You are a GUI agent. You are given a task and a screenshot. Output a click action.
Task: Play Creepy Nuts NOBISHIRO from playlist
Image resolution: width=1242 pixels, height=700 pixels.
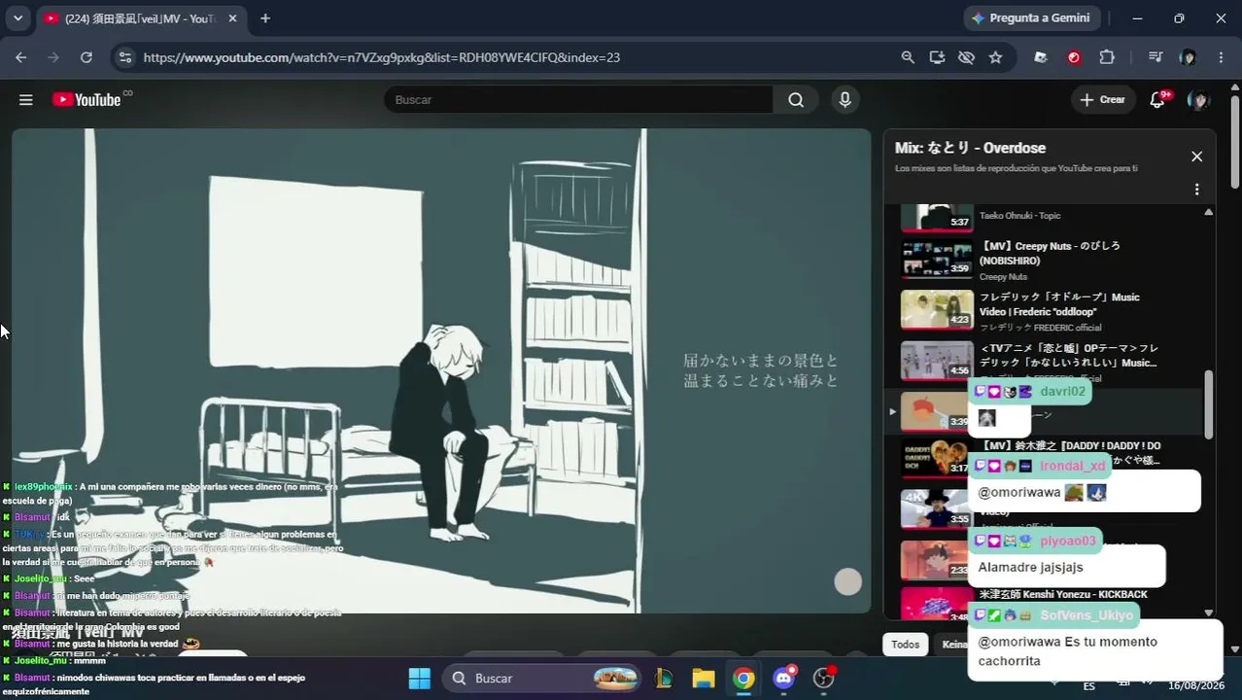(x=1050, y=261)
